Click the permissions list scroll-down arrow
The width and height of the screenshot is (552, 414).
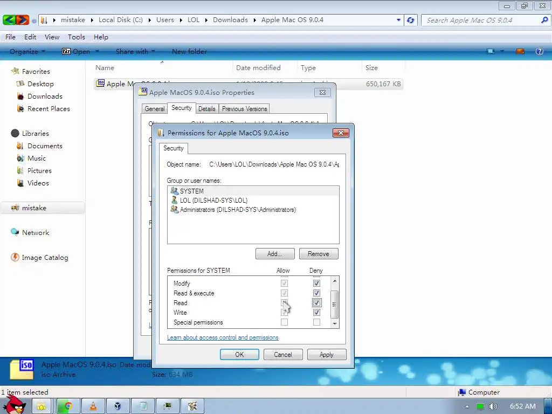pos(335,323)
